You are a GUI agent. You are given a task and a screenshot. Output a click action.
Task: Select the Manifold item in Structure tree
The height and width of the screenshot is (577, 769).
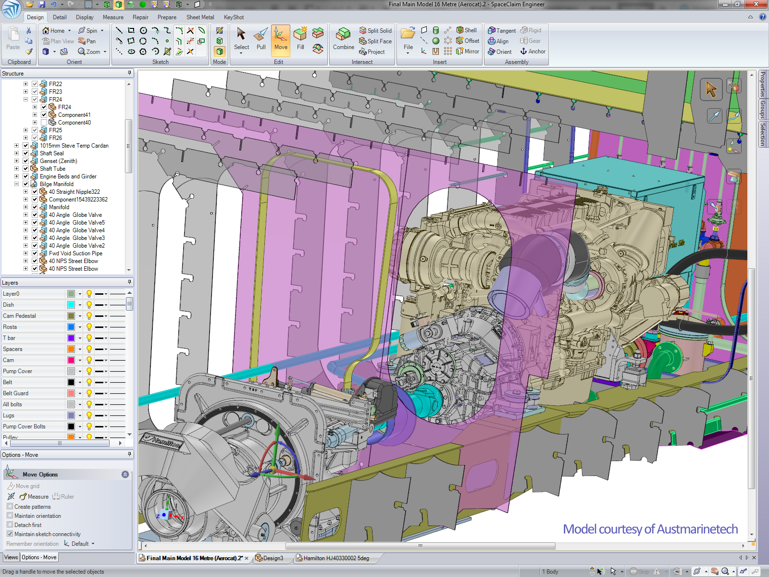59,207
